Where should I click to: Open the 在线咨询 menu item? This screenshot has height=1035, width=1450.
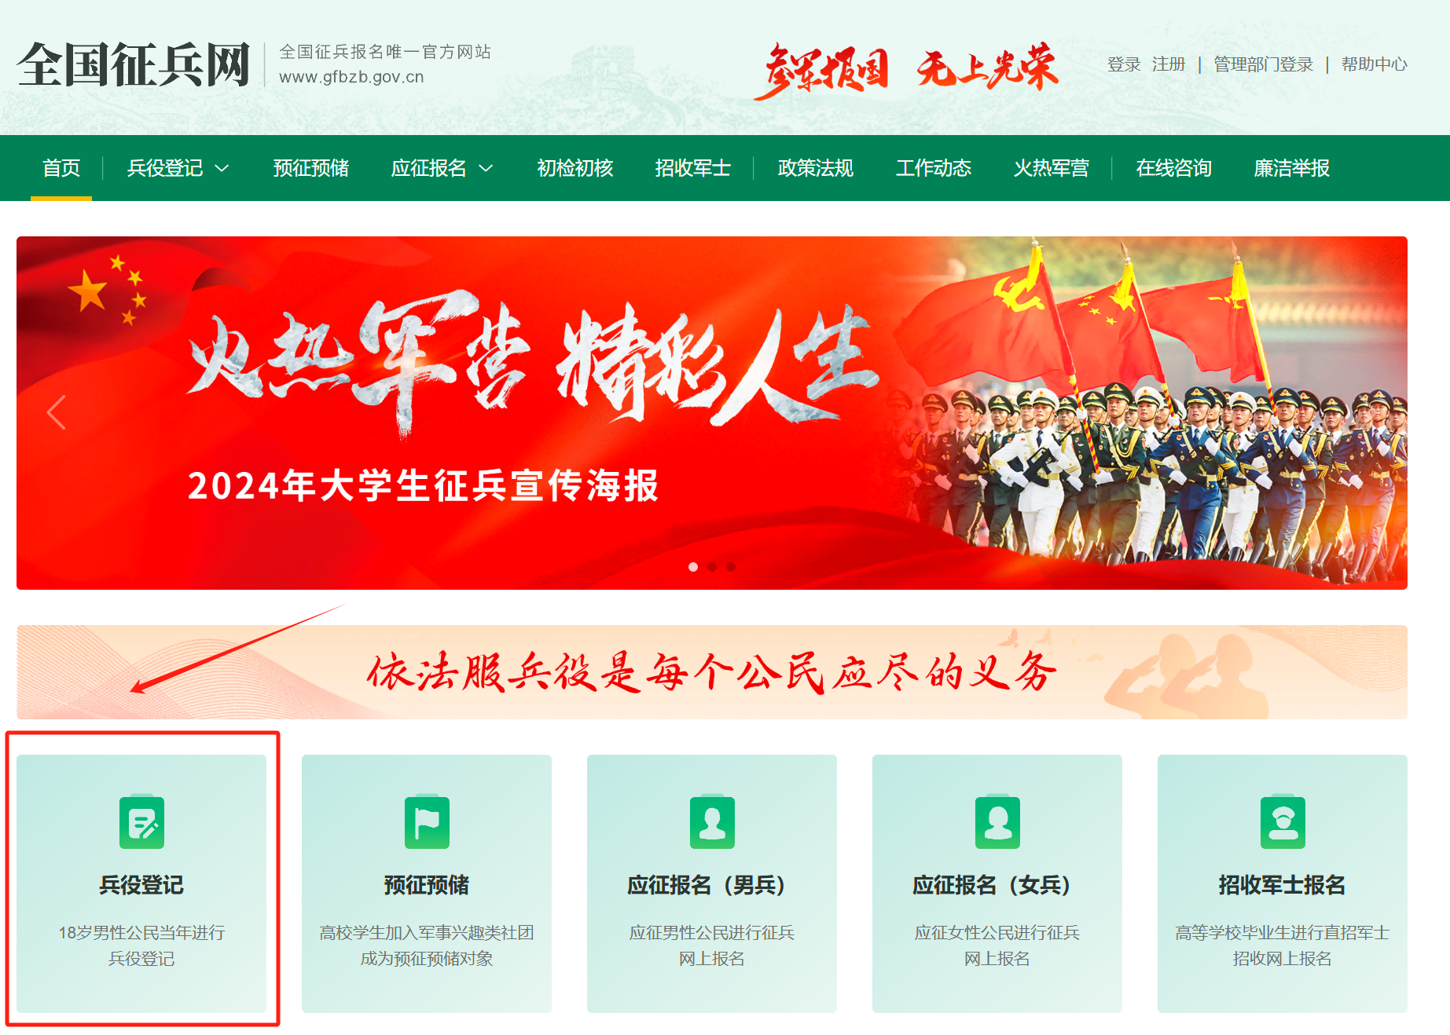[1173, 168]
